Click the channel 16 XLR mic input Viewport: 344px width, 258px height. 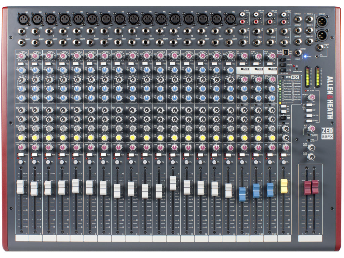[230, 19]
